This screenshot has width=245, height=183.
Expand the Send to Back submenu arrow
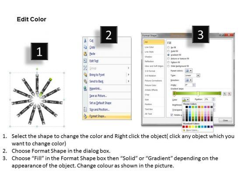pyautogui.click(x=129, y=81)
